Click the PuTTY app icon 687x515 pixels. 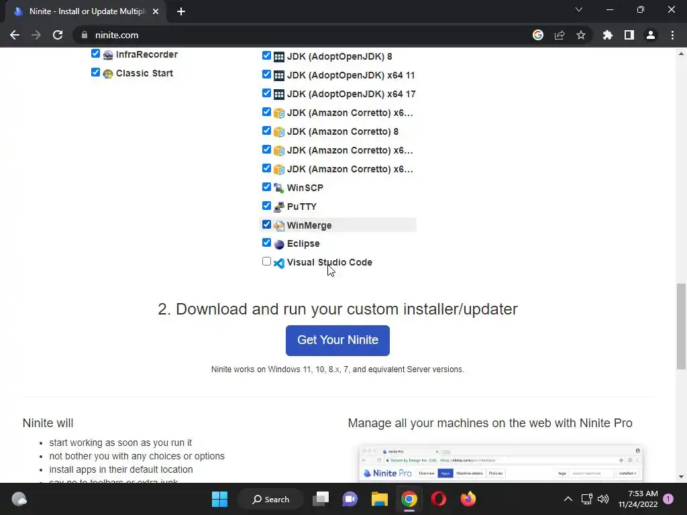tap(278, 207)
